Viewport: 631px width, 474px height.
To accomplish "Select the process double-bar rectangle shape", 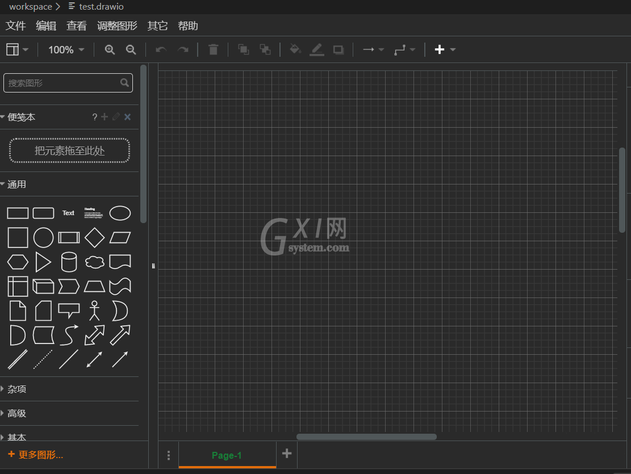I will [69, 237].
